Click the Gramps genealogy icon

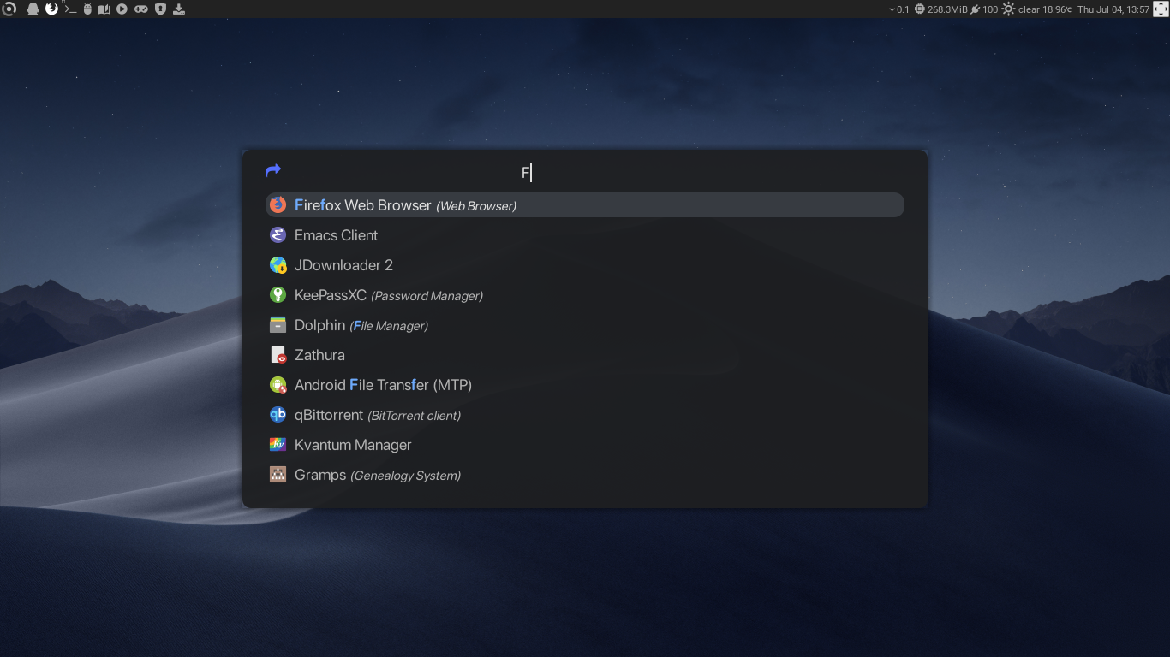pos(278,475)
